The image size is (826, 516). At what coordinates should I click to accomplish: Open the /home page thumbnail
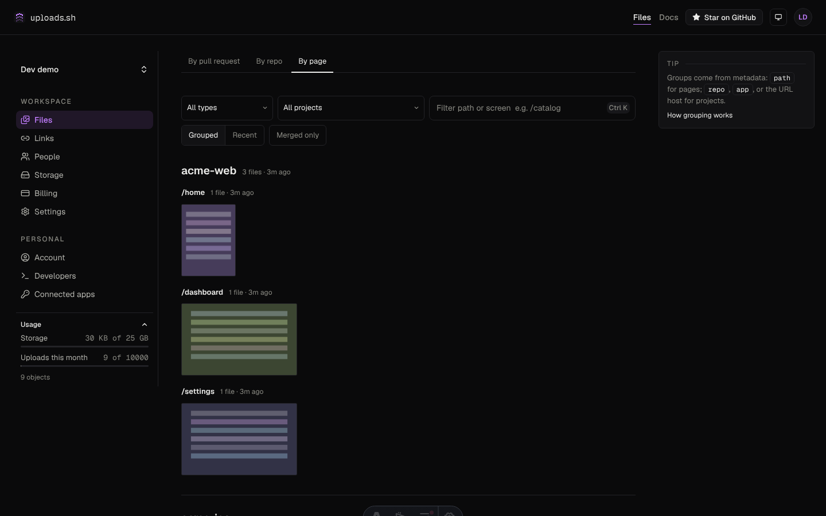pos(208,240)
